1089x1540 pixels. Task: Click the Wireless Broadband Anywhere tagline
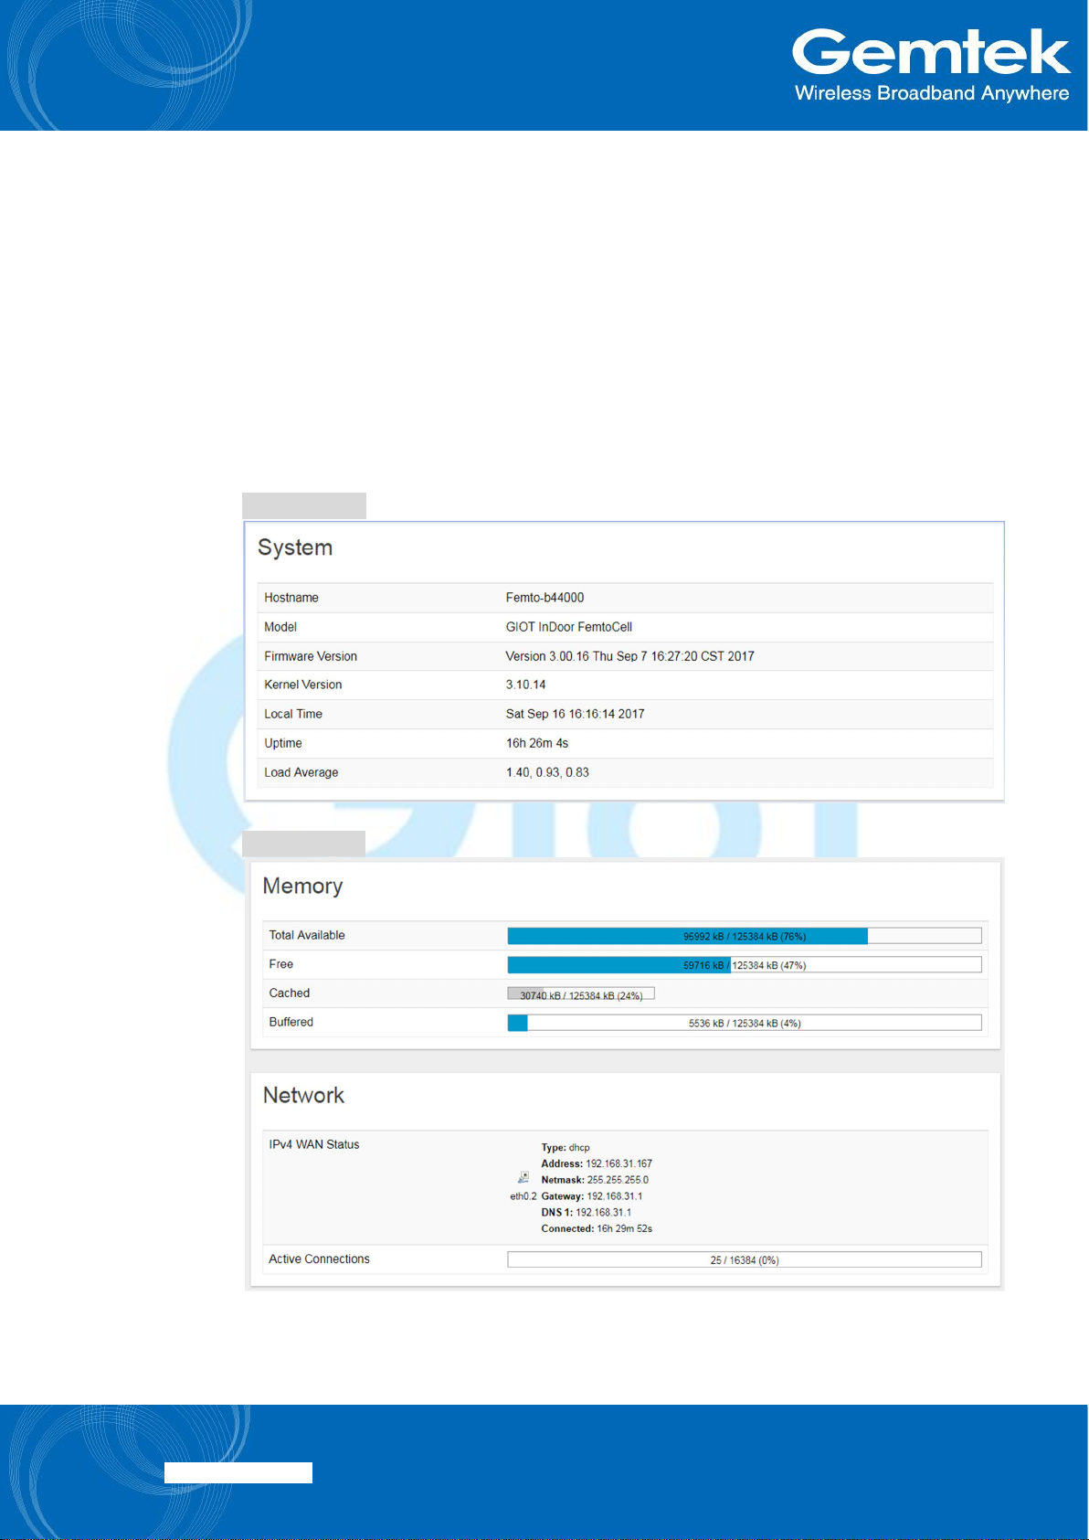pyautogui.click(x=932, y=93)
